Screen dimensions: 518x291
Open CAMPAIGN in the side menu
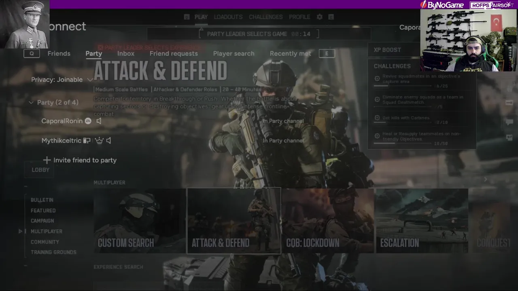[42, 221]
